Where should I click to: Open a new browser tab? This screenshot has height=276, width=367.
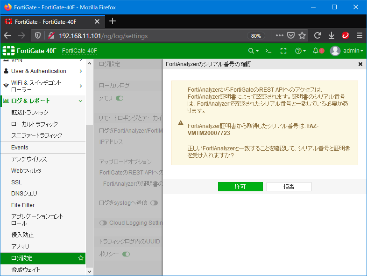[113, 21]
